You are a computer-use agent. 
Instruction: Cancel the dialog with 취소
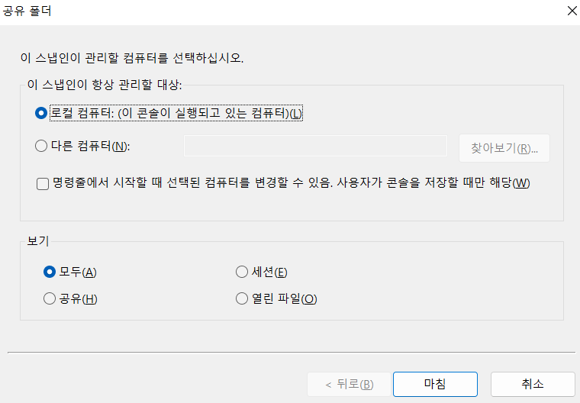click(x=532, y=384)
